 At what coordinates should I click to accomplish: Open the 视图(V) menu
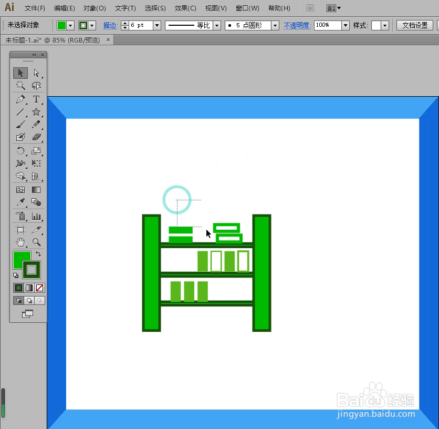click(216, 8)
